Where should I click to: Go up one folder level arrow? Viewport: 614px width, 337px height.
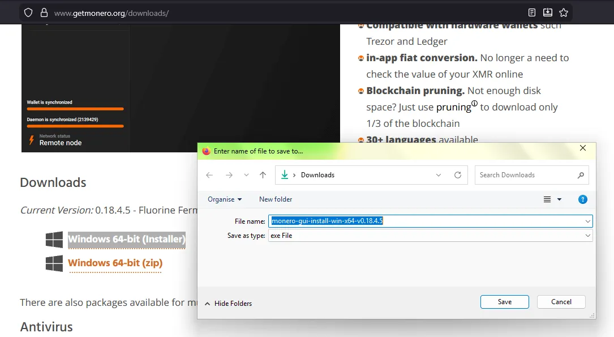click(x=263, y=175)
